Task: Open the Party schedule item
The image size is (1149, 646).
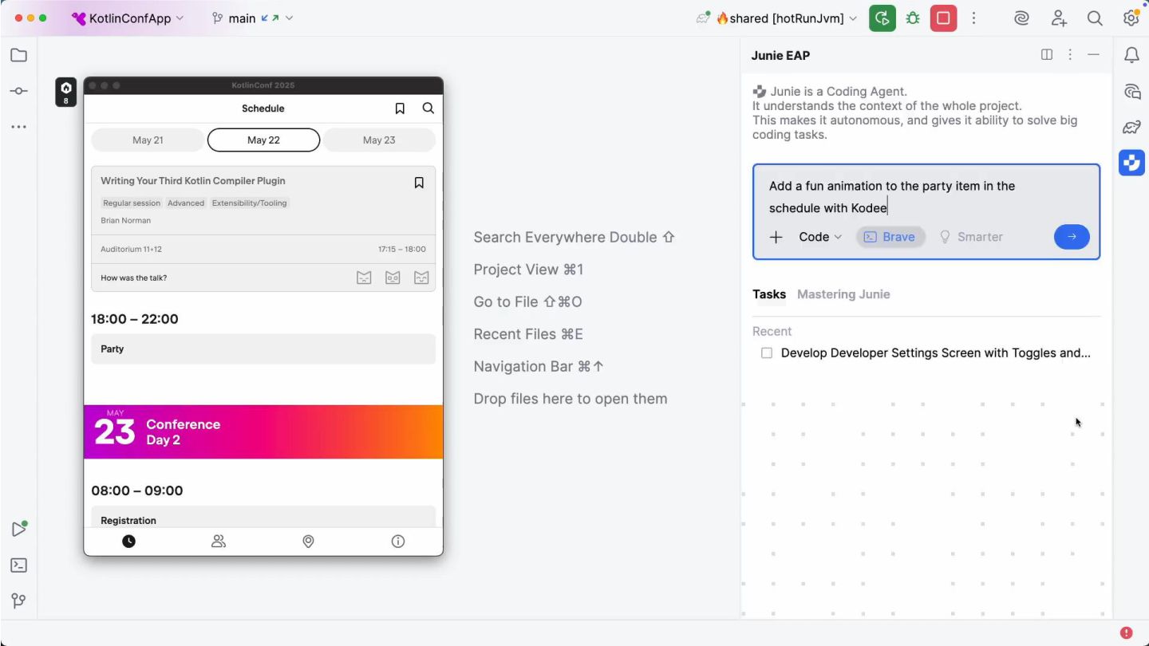Action: [x=263, y=349]
